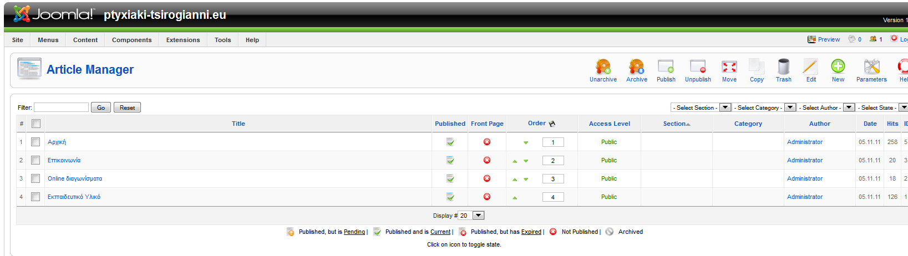Click the Reset filter button
The height and width of the screenshot is (256, 908).
(x=127, y=107)
